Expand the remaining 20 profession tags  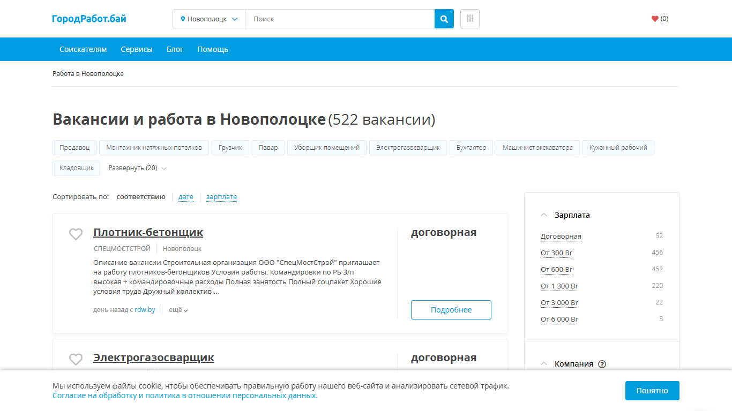(x=138, y=168)
